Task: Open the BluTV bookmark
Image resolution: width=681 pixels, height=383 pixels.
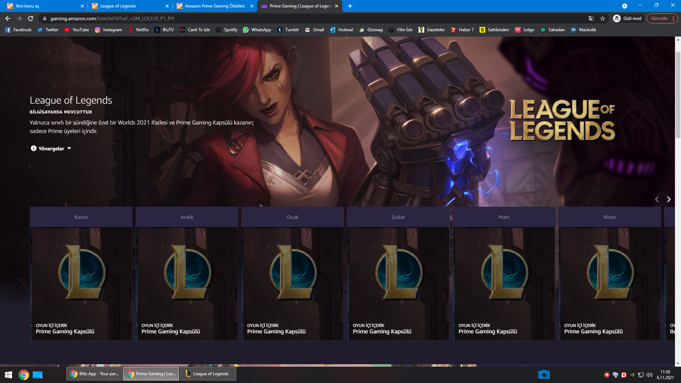Action: [x=164, y=30]
